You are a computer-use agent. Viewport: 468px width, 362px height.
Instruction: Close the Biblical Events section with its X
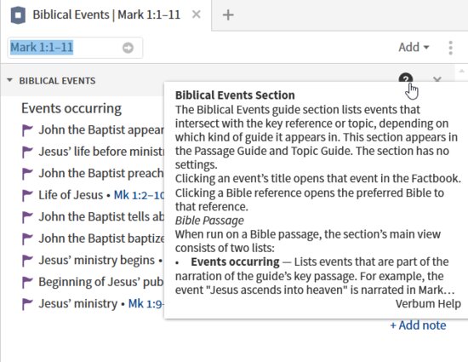437,79
